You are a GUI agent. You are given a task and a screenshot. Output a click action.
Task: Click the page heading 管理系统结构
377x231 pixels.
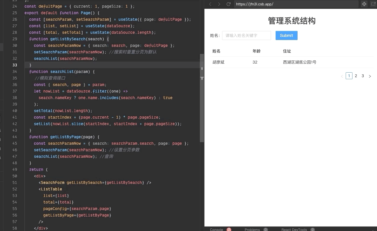tap(292, 21)
